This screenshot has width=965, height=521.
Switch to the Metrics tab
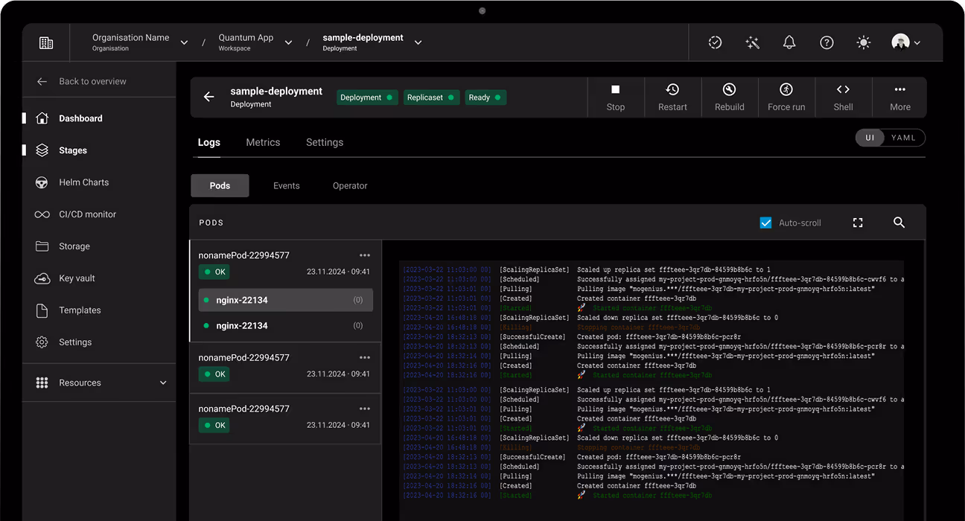click(x=263, y=142)
